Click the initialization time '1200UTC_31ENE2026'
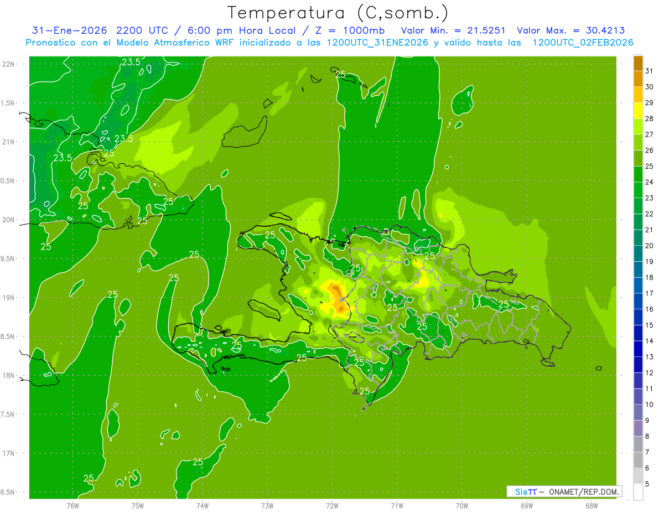This screenshot has width=664, height=513. pos(377,43)
